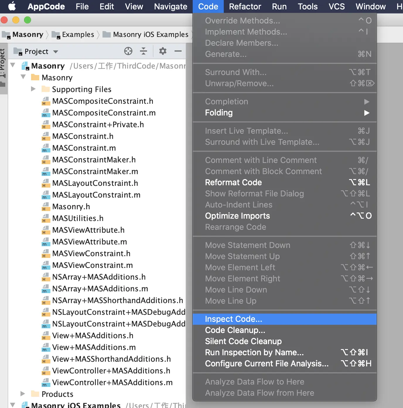
Task: Click the MASUtilities.h file icon
Action: (x=46, y=218)
